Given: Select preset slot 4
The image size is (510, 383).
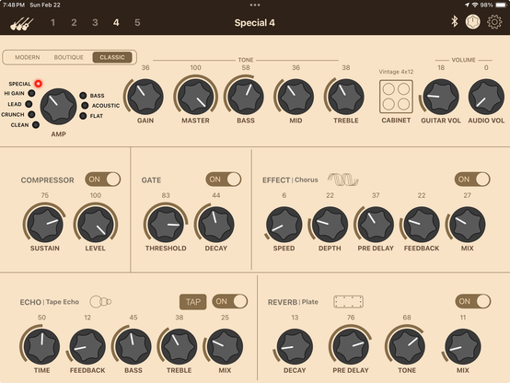Looking at the screenshot, I should 116,22.
